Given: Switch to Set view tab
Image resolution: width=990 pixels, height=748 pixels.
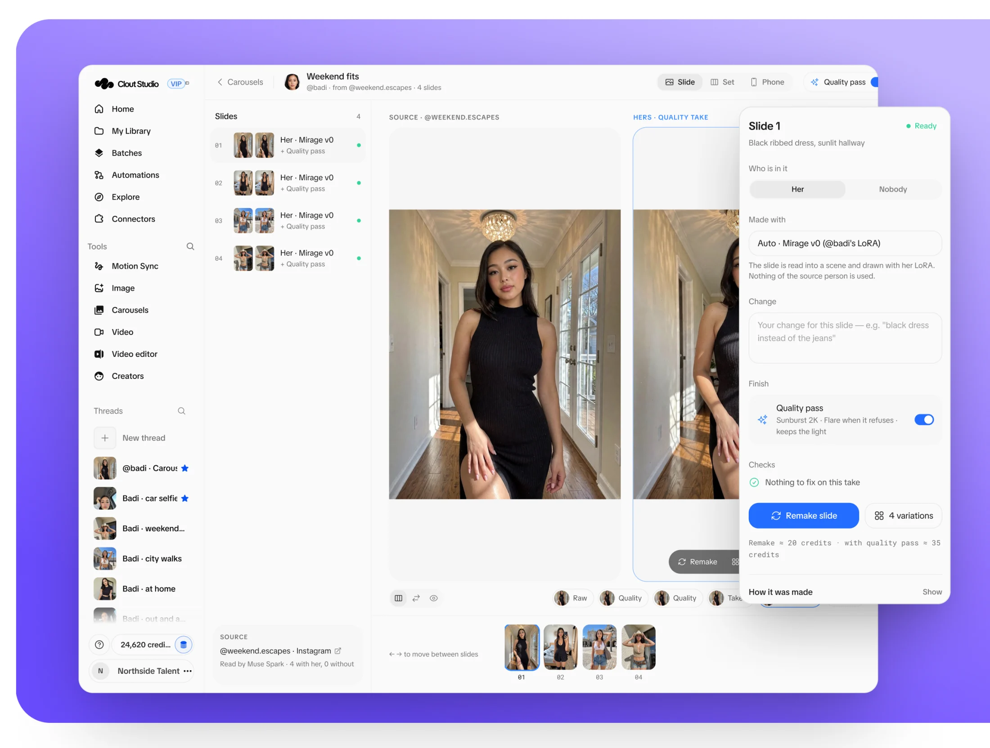Looking at the screenshot, I should coord(722,82).
